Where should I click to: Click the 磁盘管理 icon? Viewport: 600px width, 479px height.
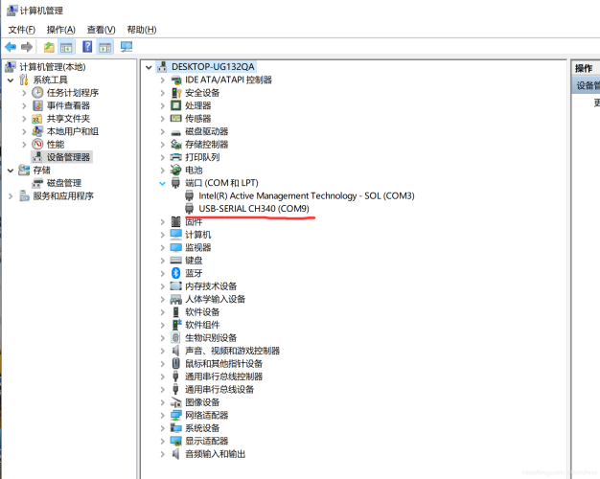pyautogui.click(x=37, y=183)
